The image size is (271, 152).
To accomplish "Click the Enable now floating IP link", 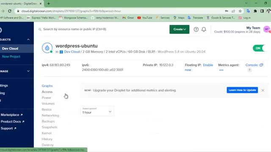I will point(199,68).
